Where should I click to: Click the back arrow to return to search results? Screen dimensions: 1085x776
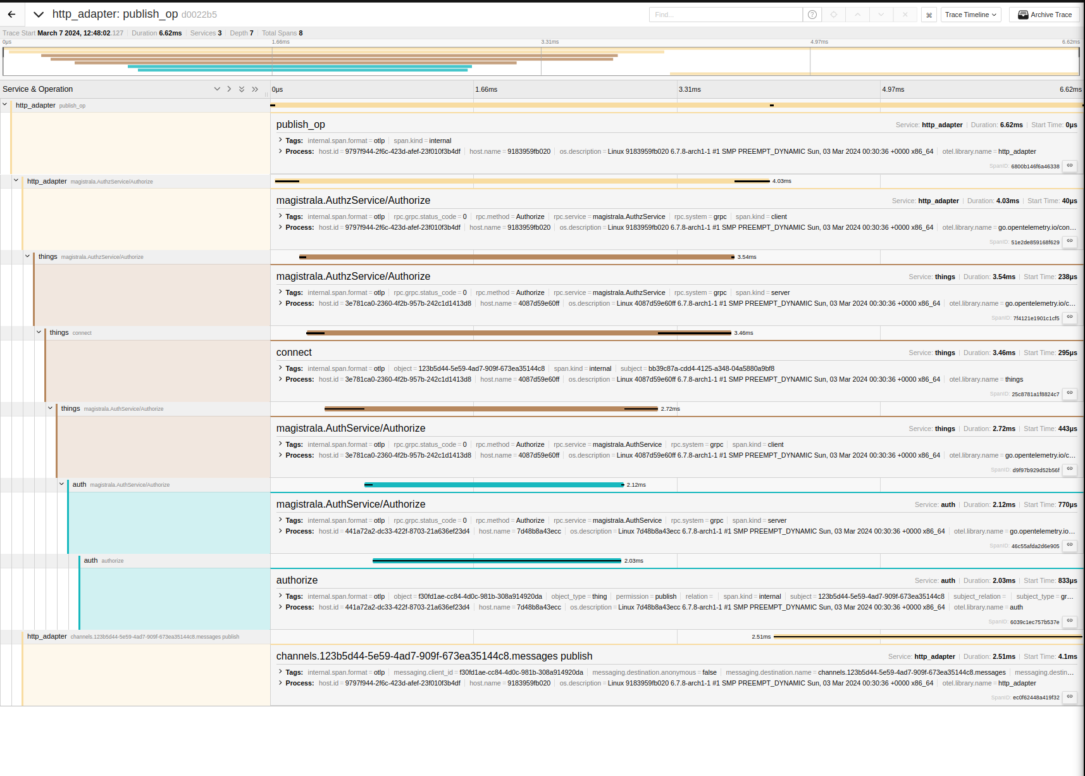(x=11, y=14)
